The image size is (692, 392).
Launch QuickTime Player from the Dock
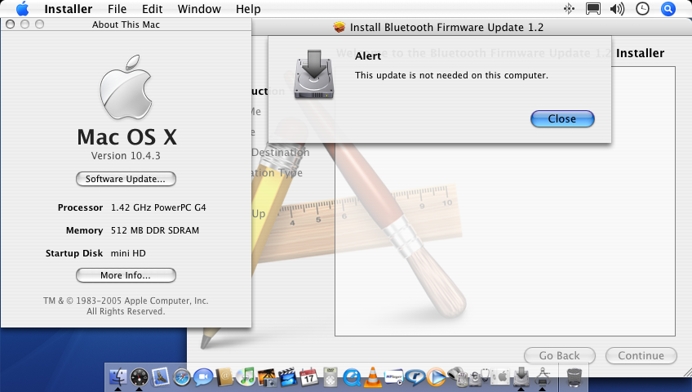[x=352, y=377]
